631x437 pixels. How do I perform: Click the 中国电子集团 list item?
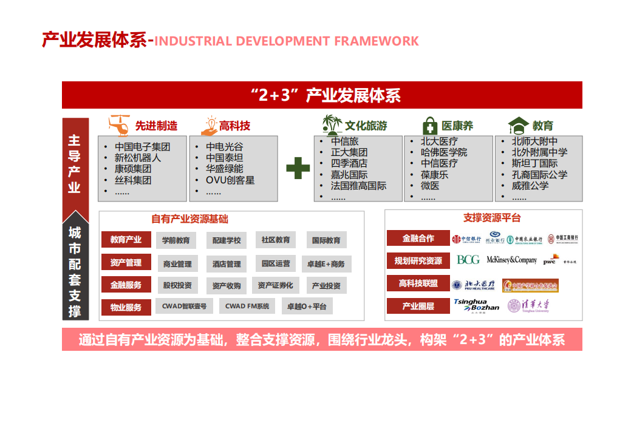pyautogui.click(x=143, y=147)
